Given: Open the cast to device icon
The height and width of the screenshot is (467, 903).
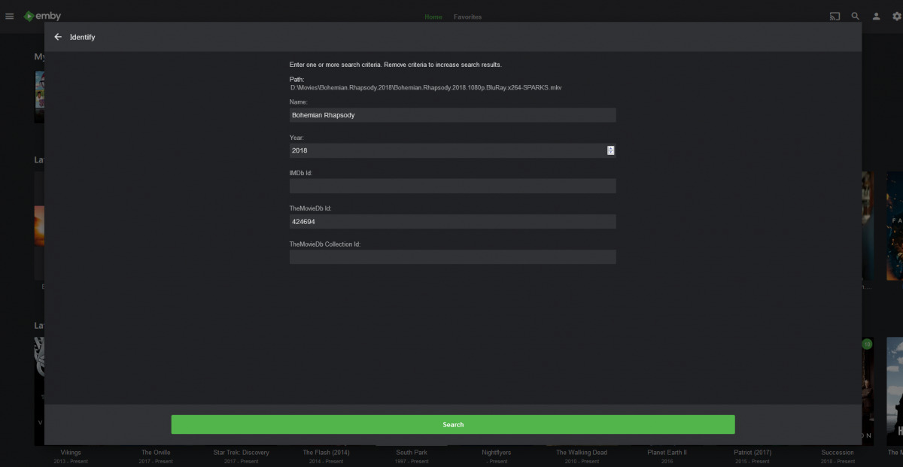Looking at the screenshot, I should click(835, 16).
